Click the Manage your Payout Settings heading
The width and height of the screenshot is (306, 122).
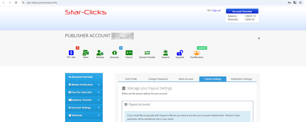click(x=150, y=88)
